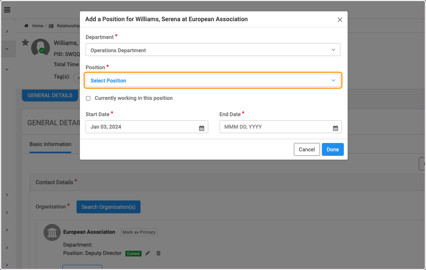
Task: Open Start Date calendar picker icon
Action: pos(202,128)
